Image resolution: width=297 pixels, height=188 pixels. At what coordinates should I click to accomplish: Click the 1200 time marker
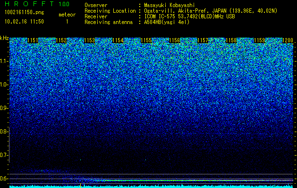[288, 40]
